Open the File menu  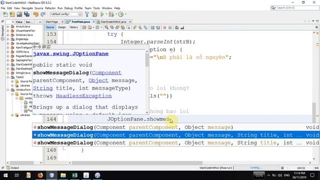[x=3, y=8]
